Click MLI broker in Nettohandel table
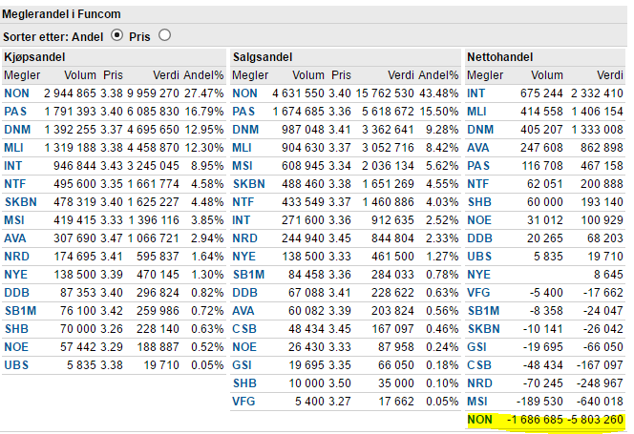The width and height of the screenshot is (634, 434). point(476,112)
